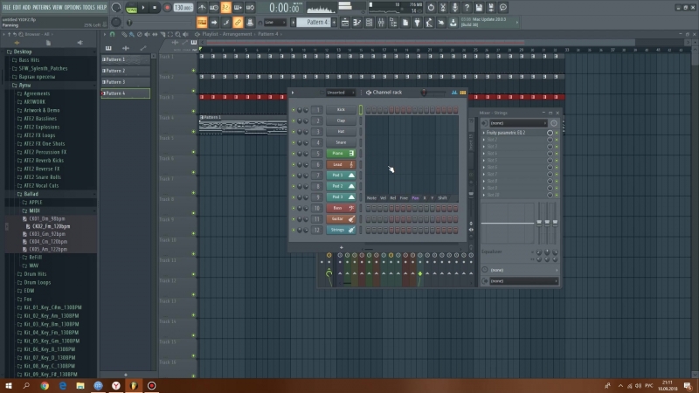Image resolution: width=699 pixels, height=393 pixels.
Task: Open the EDIT menu
Action: pos(17,7)
